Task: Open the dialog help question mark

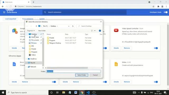Action: tap(100, 31)
